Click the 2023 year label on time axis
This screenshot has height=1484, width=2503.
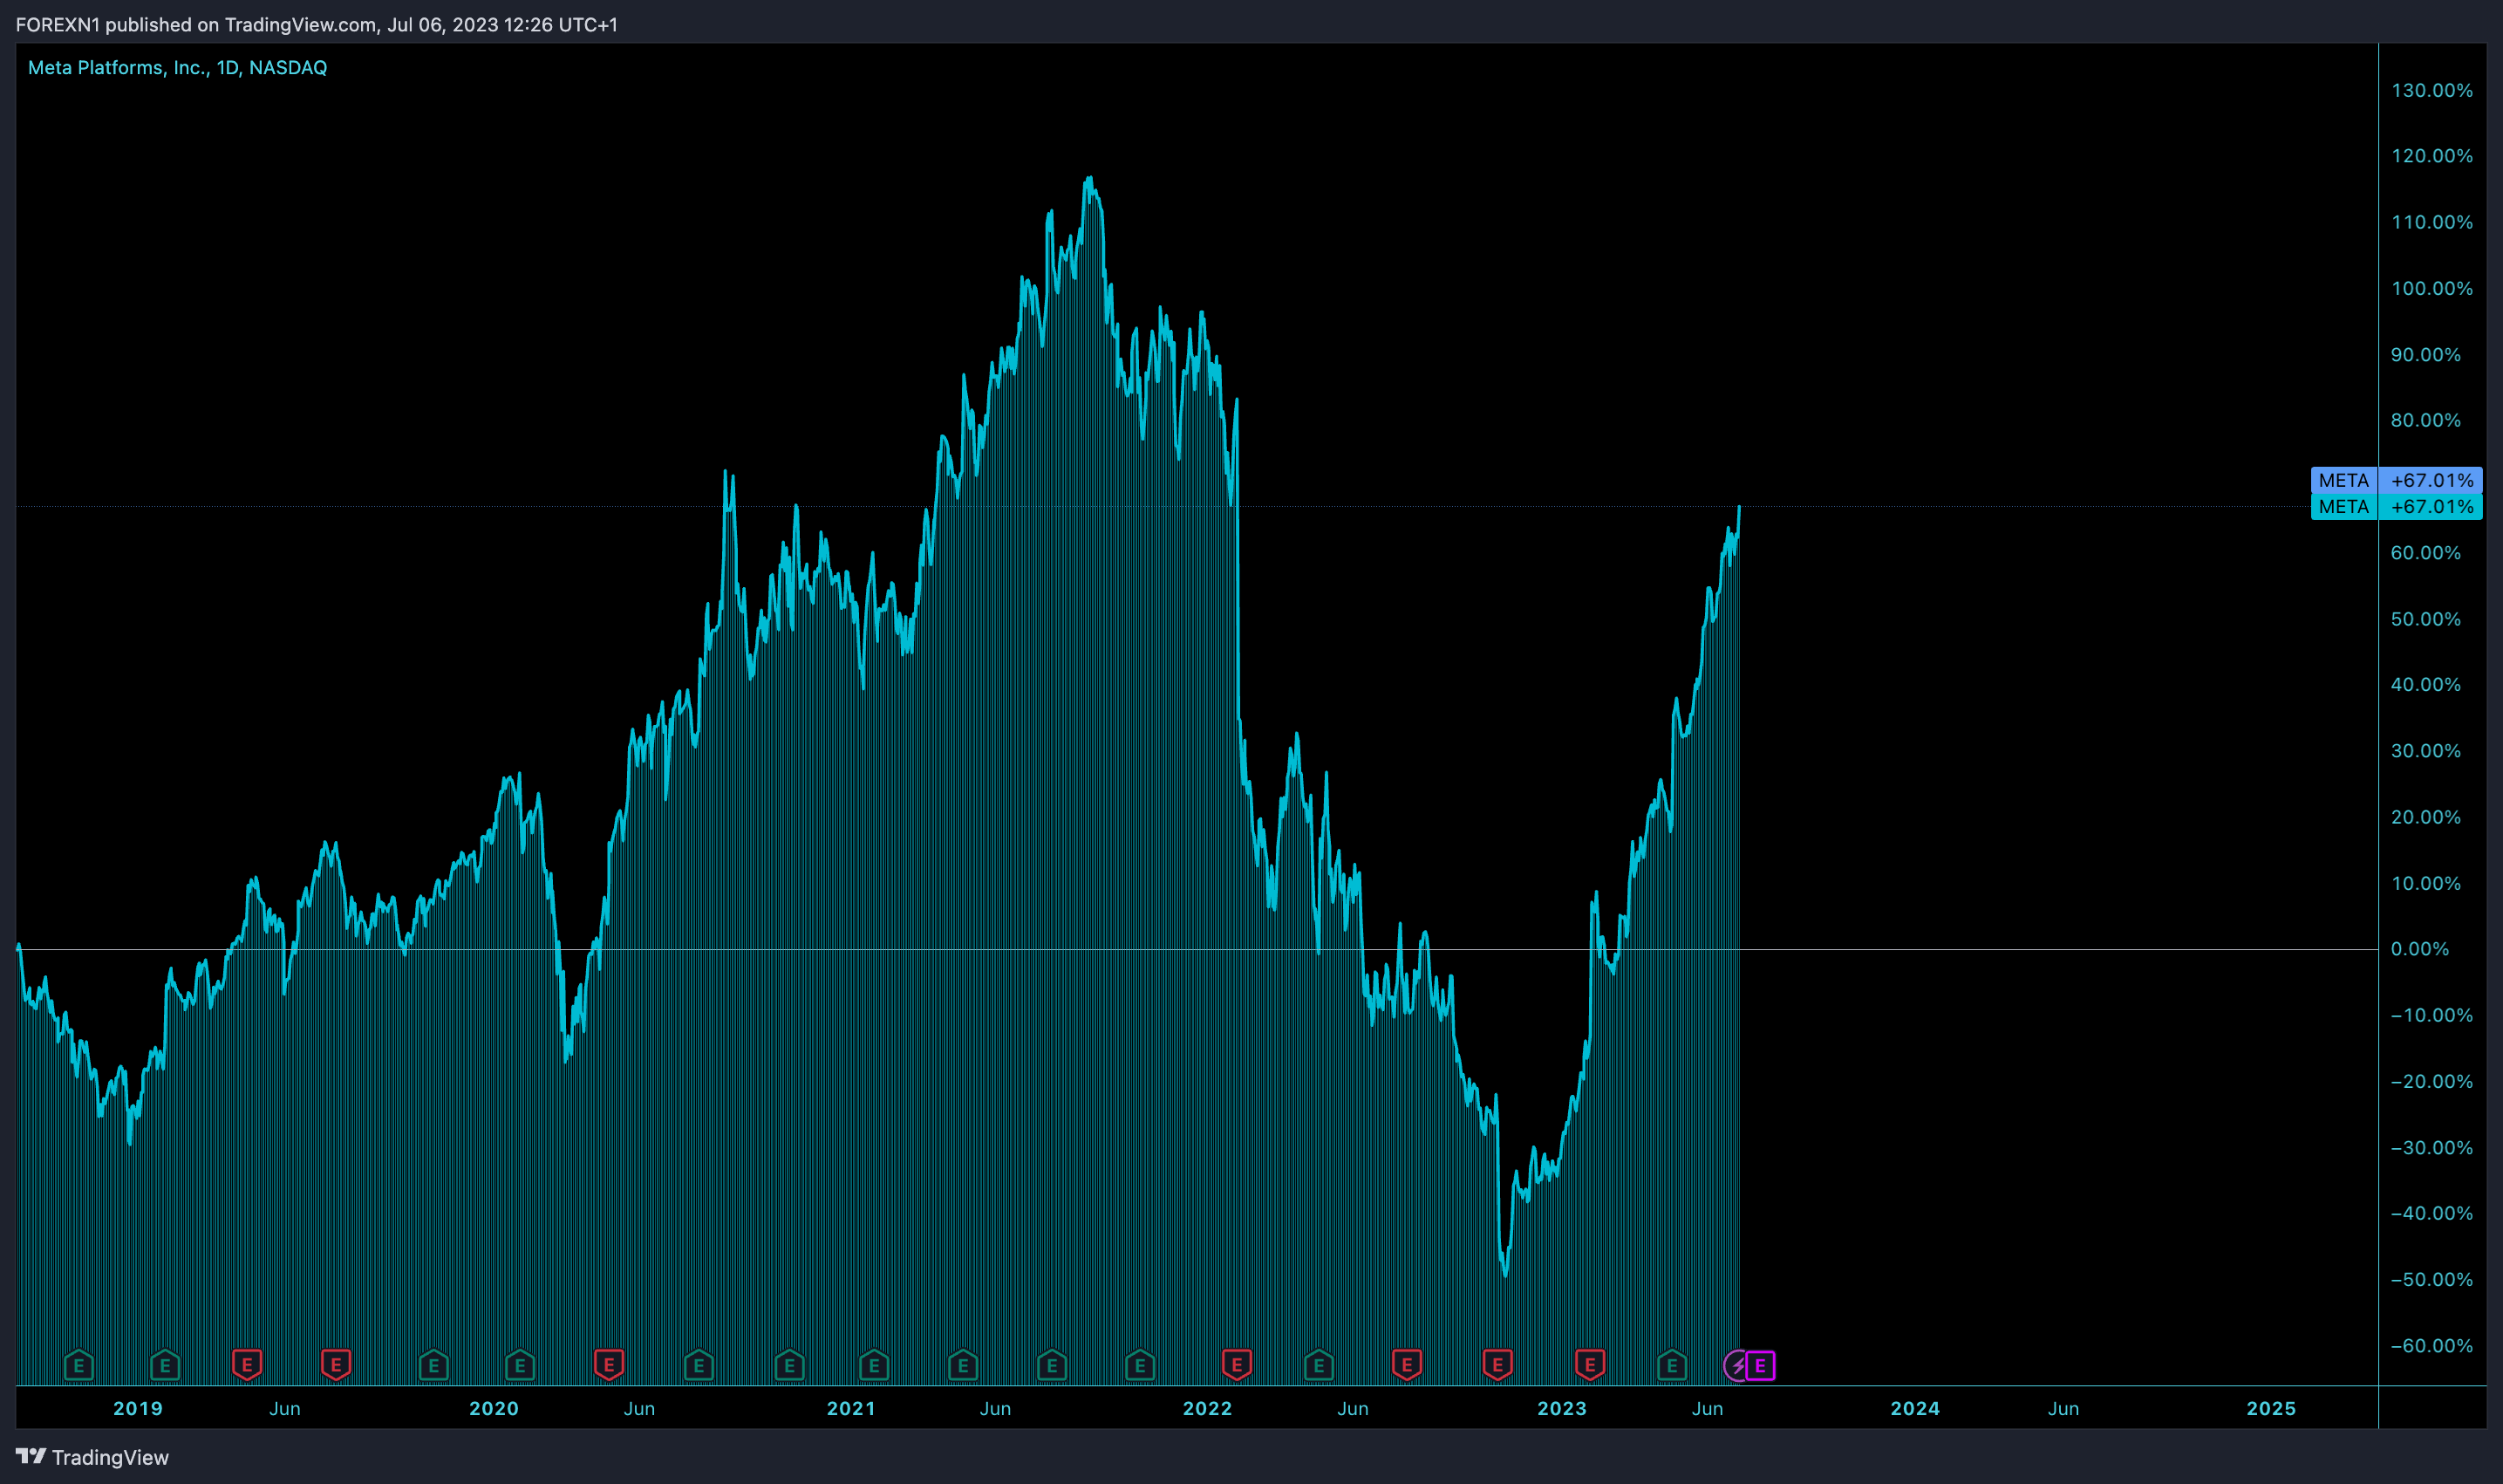1561,1408
